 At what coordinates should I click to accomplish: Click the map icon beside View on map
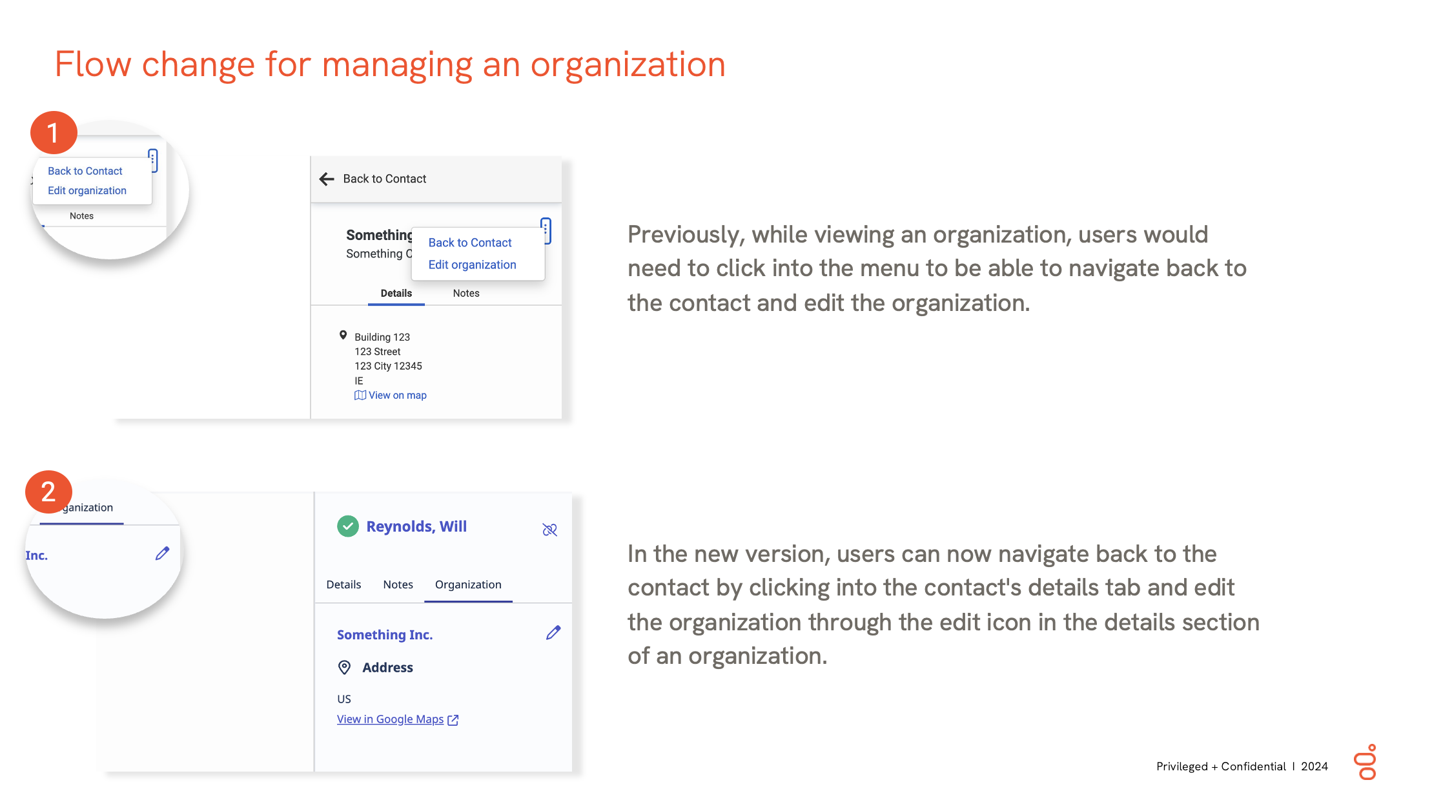pyautogui.click(x=360, y=395)
